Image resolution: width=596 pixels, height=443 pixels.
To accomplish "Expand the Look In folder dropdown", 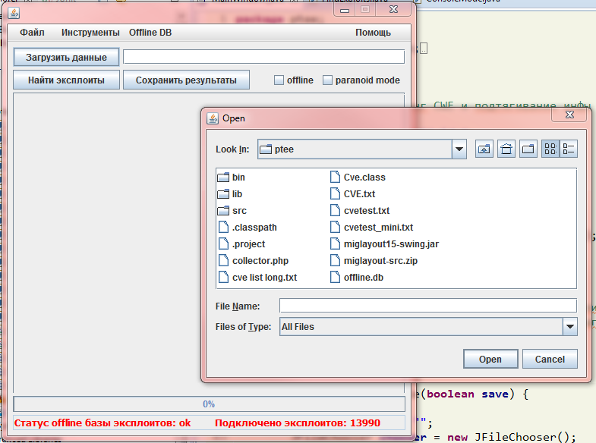I will tap(459, 149).
